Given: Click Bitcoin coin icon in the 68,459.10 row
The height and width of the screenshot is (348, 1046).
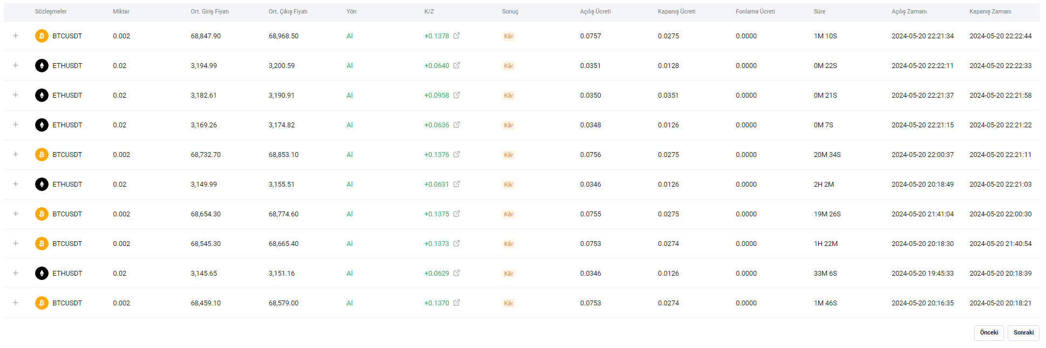Looking at the screenshot, I should coord(42,303).
